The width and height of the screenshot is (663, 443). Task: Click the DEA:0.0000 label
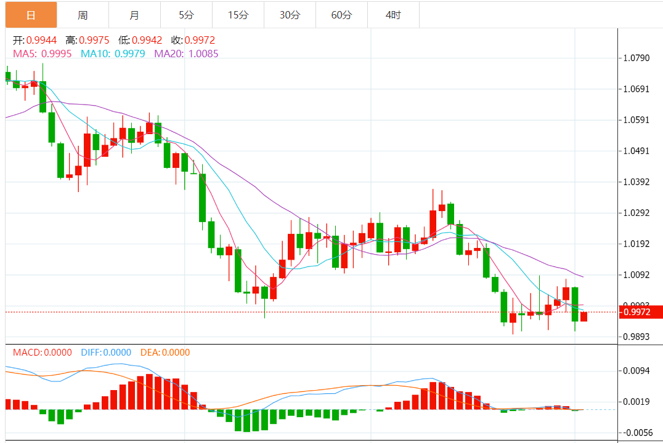pyautogui.click(x=165, y=352)
